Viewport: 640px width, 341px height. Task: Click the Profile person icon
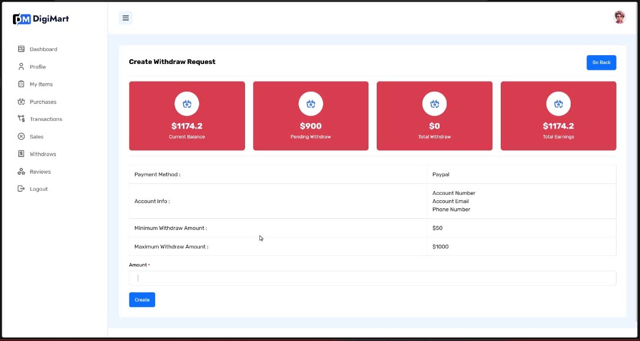pyautogui.click(x=21, y=67)
